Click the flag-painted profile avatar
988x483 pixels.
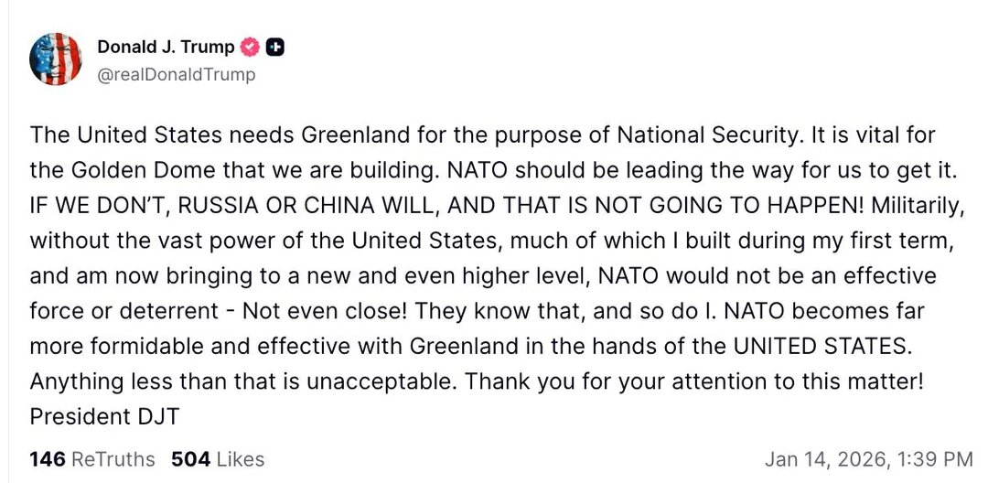(x=57, y=59)
